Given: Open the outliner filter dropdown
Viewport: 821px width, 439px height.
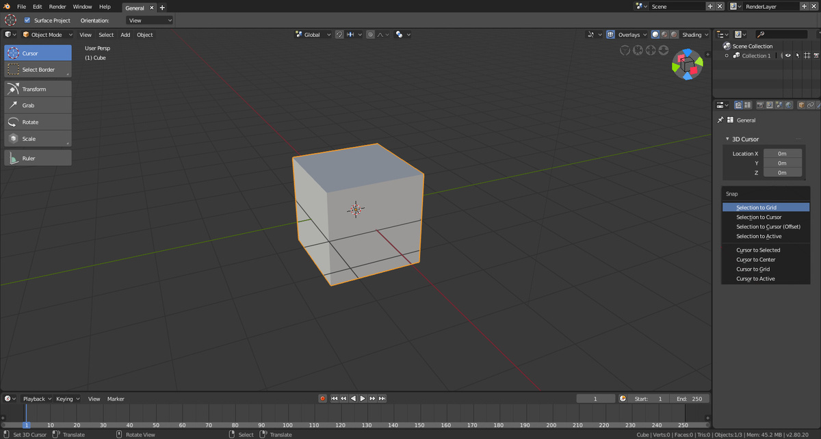Looking at the screenshot, I should 740,34.
